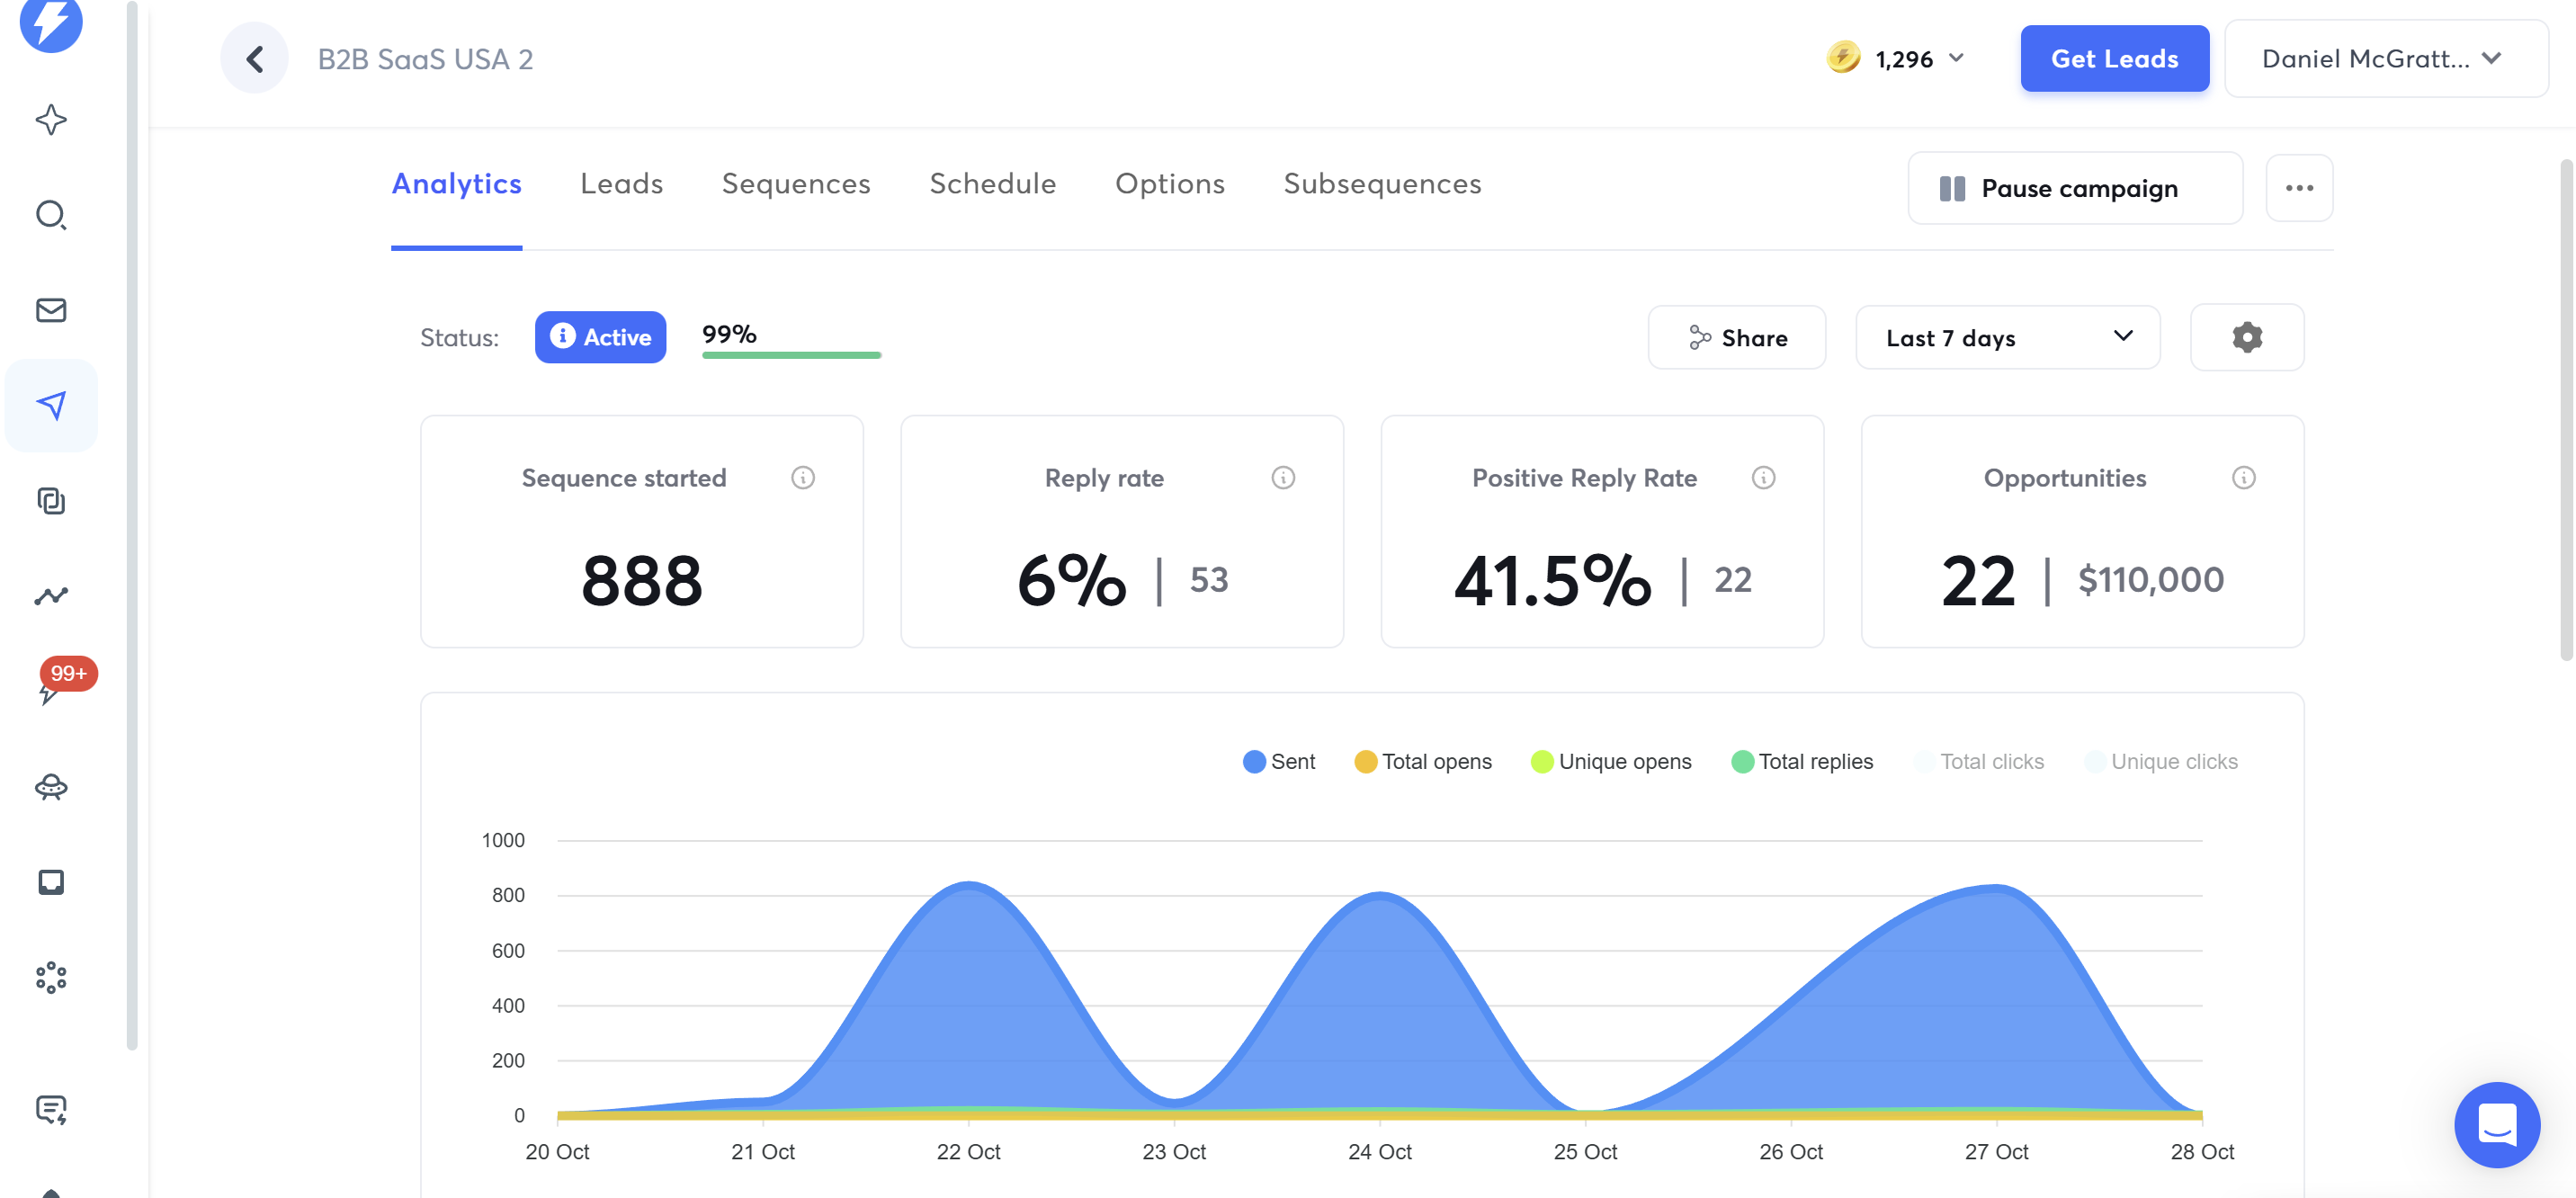Toggle Sent series in chart legend

1278,762
